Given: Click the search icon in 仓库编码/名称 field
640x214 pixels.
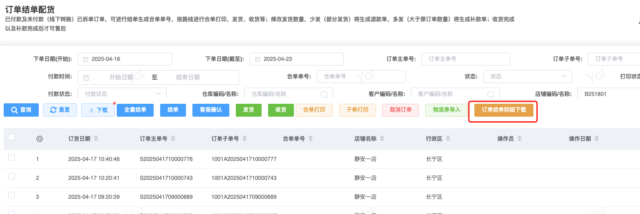Looking at the screenshot, I should (324, 94).
